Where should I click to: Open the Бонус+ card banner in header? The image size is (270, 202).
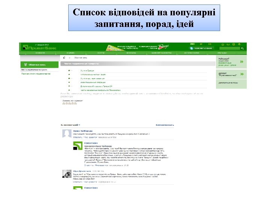point(137,48)
